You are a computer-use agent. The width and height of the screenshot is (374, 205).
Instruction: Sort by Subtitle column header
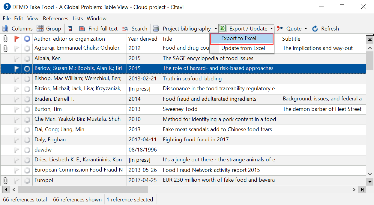point(323,39)
